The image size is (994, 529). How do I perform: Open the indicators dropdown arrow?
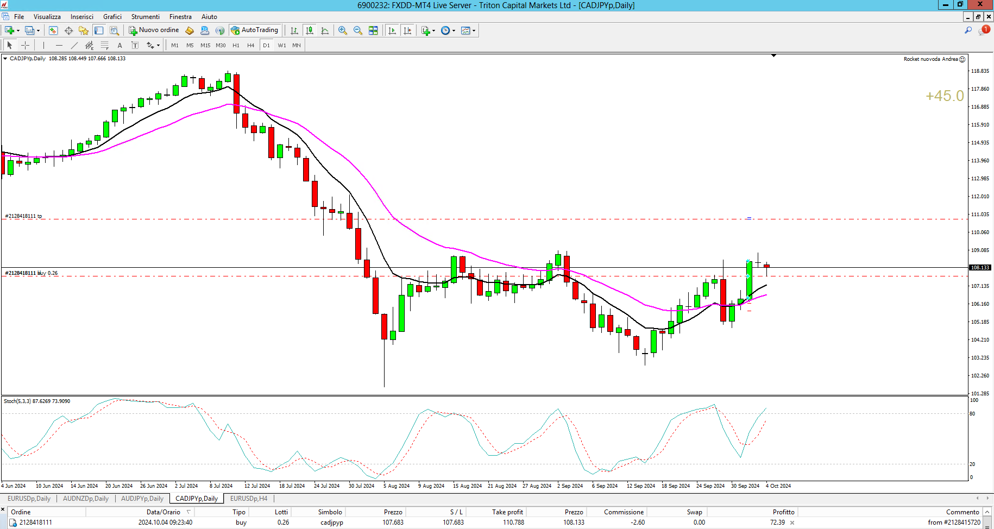click(433, 30)
